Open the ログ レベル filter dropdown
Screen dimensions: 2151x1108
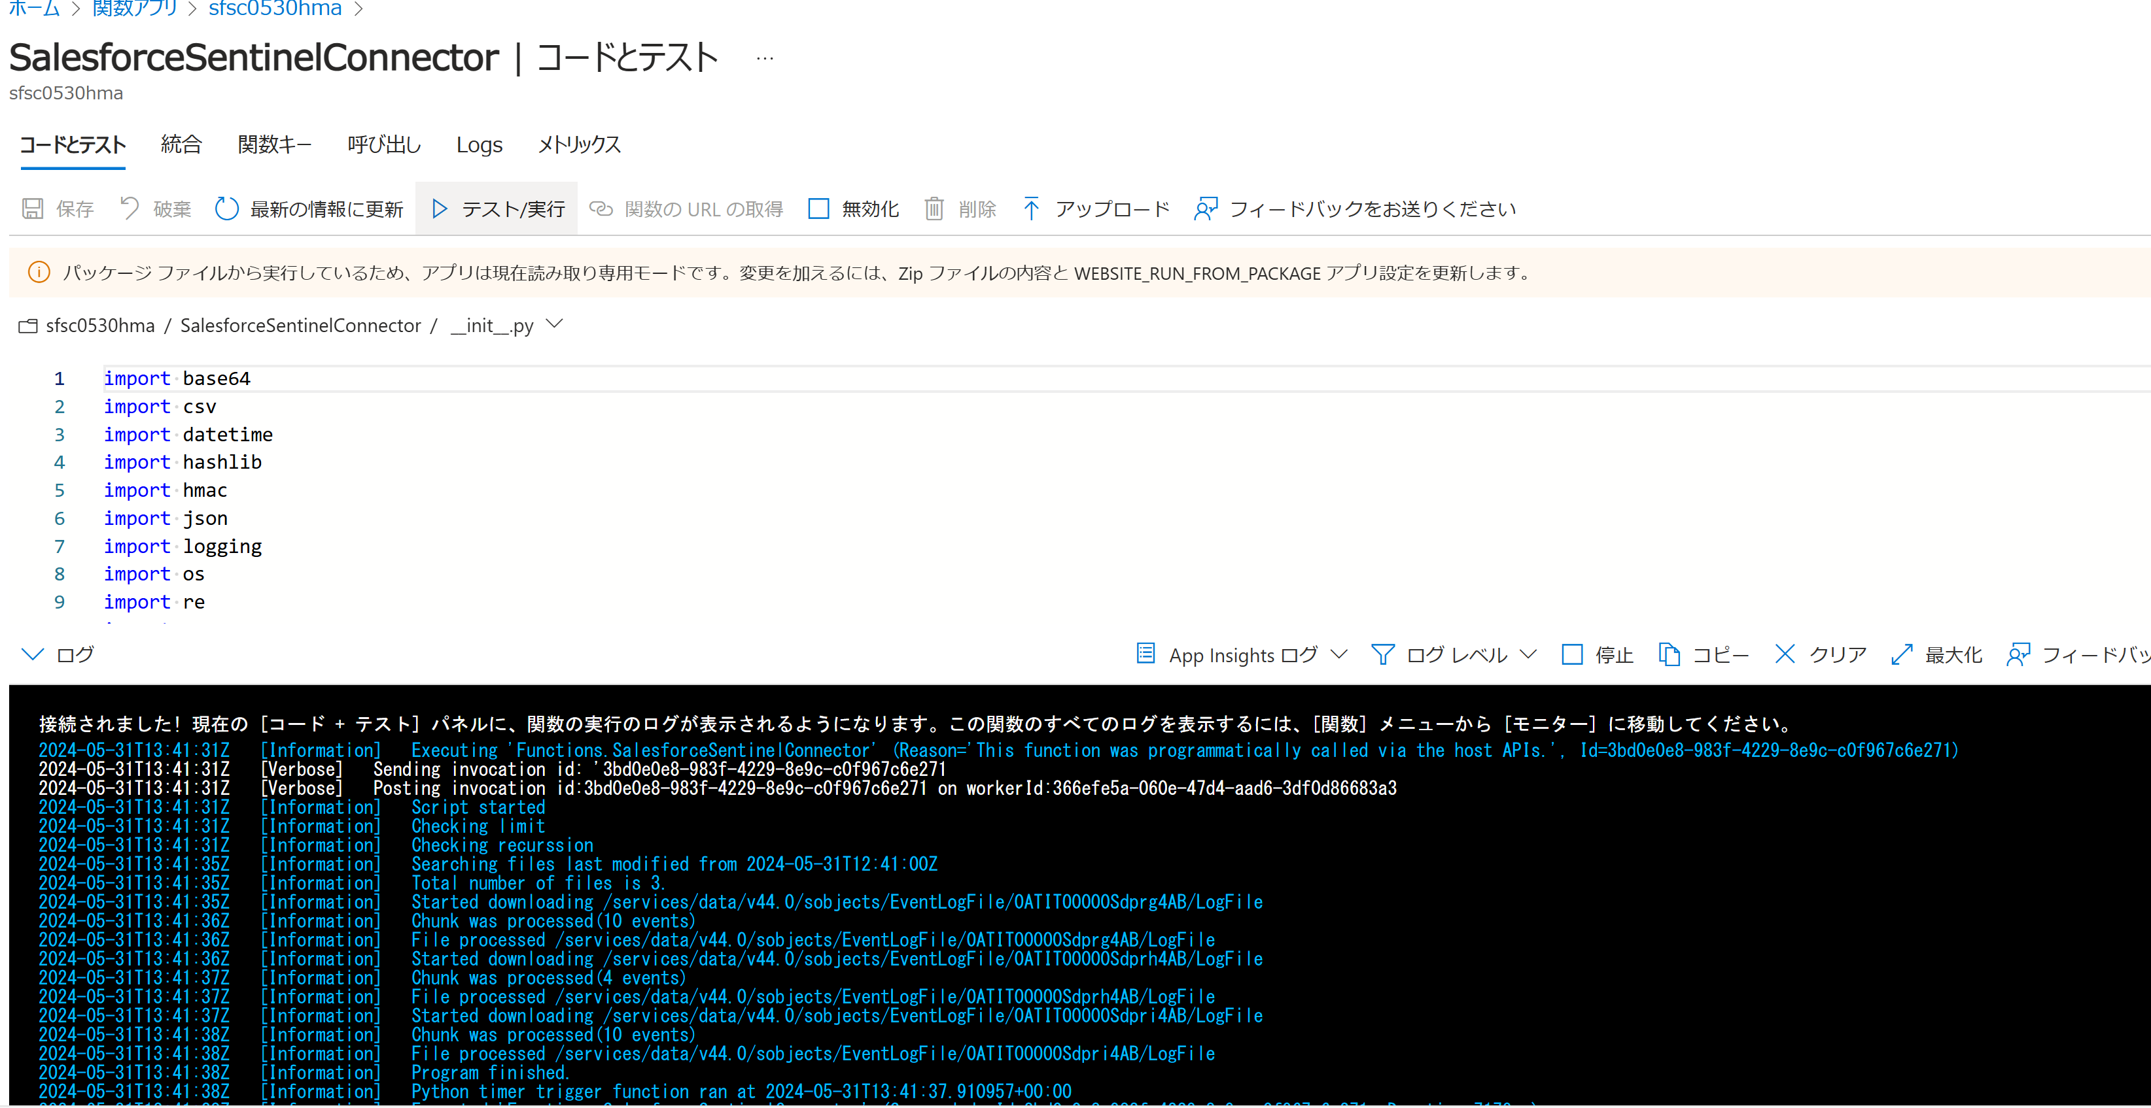coord(1528,655)
